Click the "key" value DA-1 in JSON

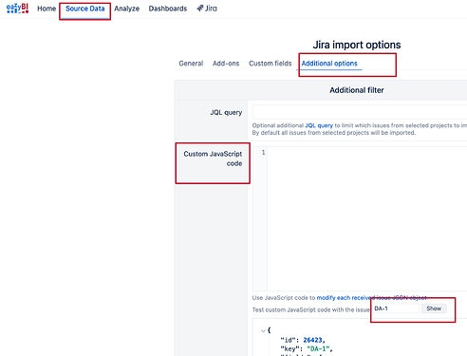pos(318,348)
